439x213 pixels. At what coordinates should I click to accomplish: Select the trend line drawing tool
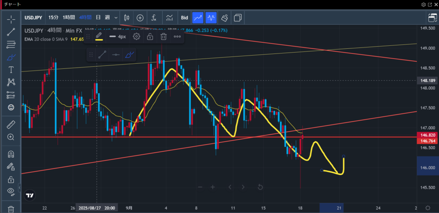[x=11, y=32]
